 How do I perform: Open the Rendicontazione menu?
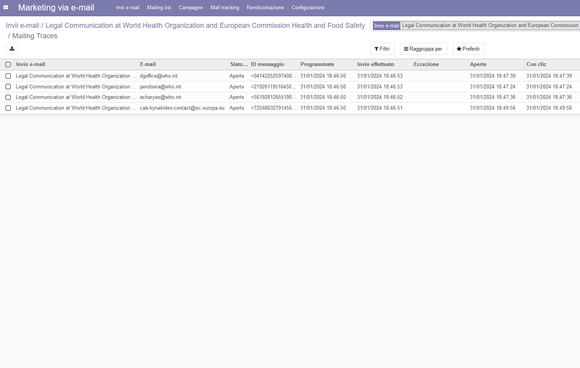click(x=265, y=8)
